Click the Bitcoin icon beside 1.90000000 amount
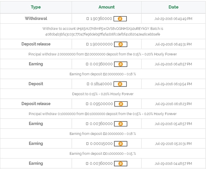The width and height of the screenshot is (206, 169). 120,44
